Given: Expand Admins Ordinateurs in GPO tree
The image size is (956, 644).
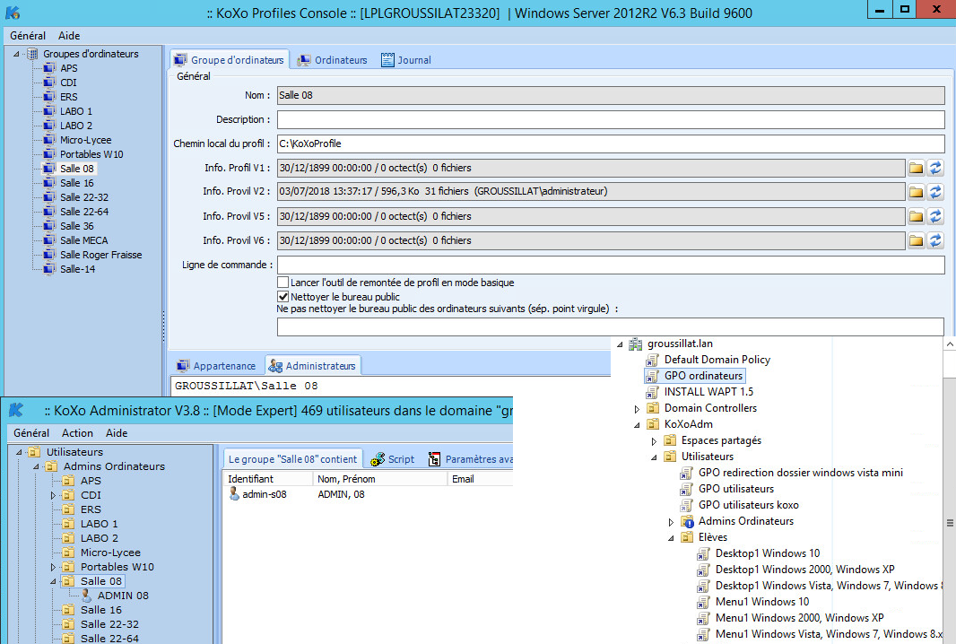Looking at the screenshot, I should click(671, 522).
